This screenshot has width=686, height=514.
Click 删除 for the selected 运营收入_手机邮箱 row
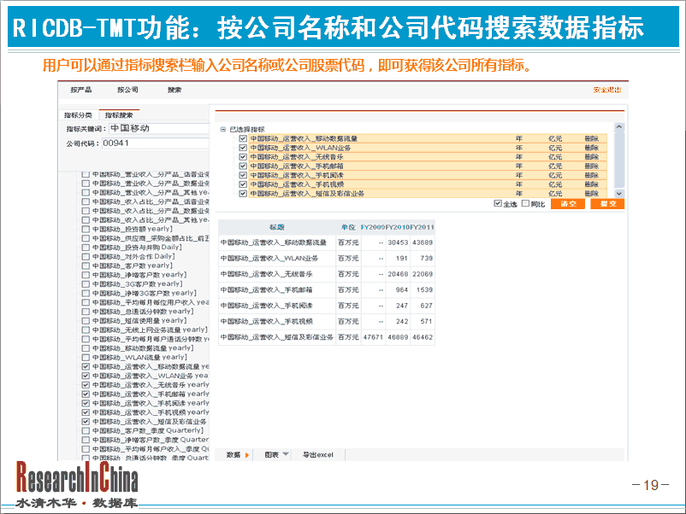592,166
